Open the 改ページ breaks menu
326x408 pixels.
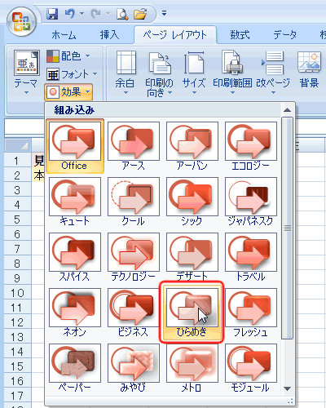click(x=273, y=73)
